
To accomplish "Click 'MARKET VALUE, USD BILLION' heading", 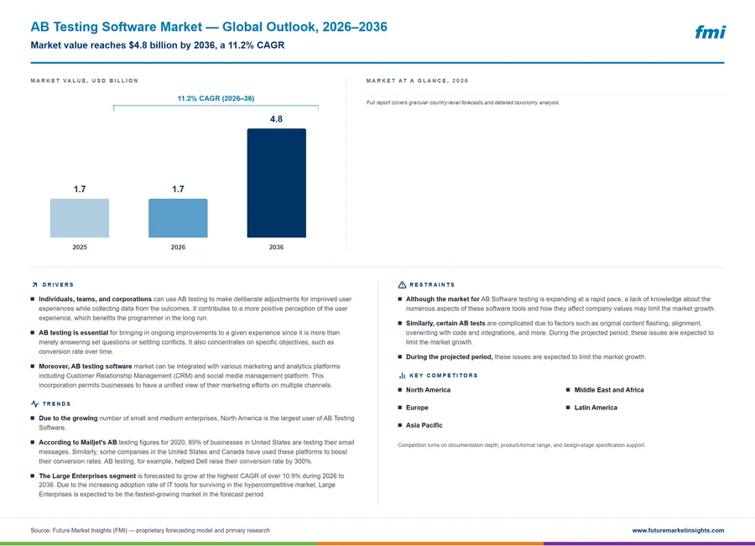I will pos(84,81).
